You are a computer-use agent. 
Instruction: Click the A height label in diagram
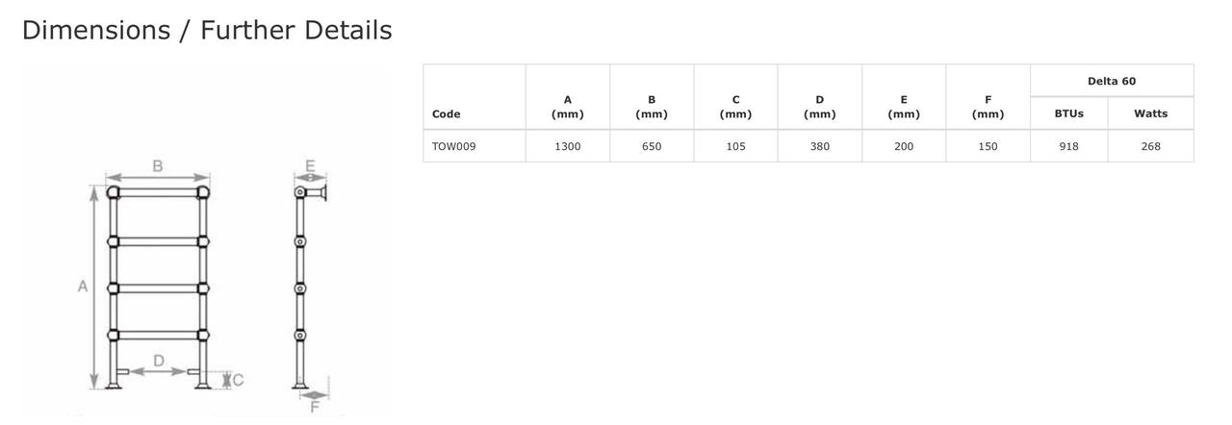83,287
